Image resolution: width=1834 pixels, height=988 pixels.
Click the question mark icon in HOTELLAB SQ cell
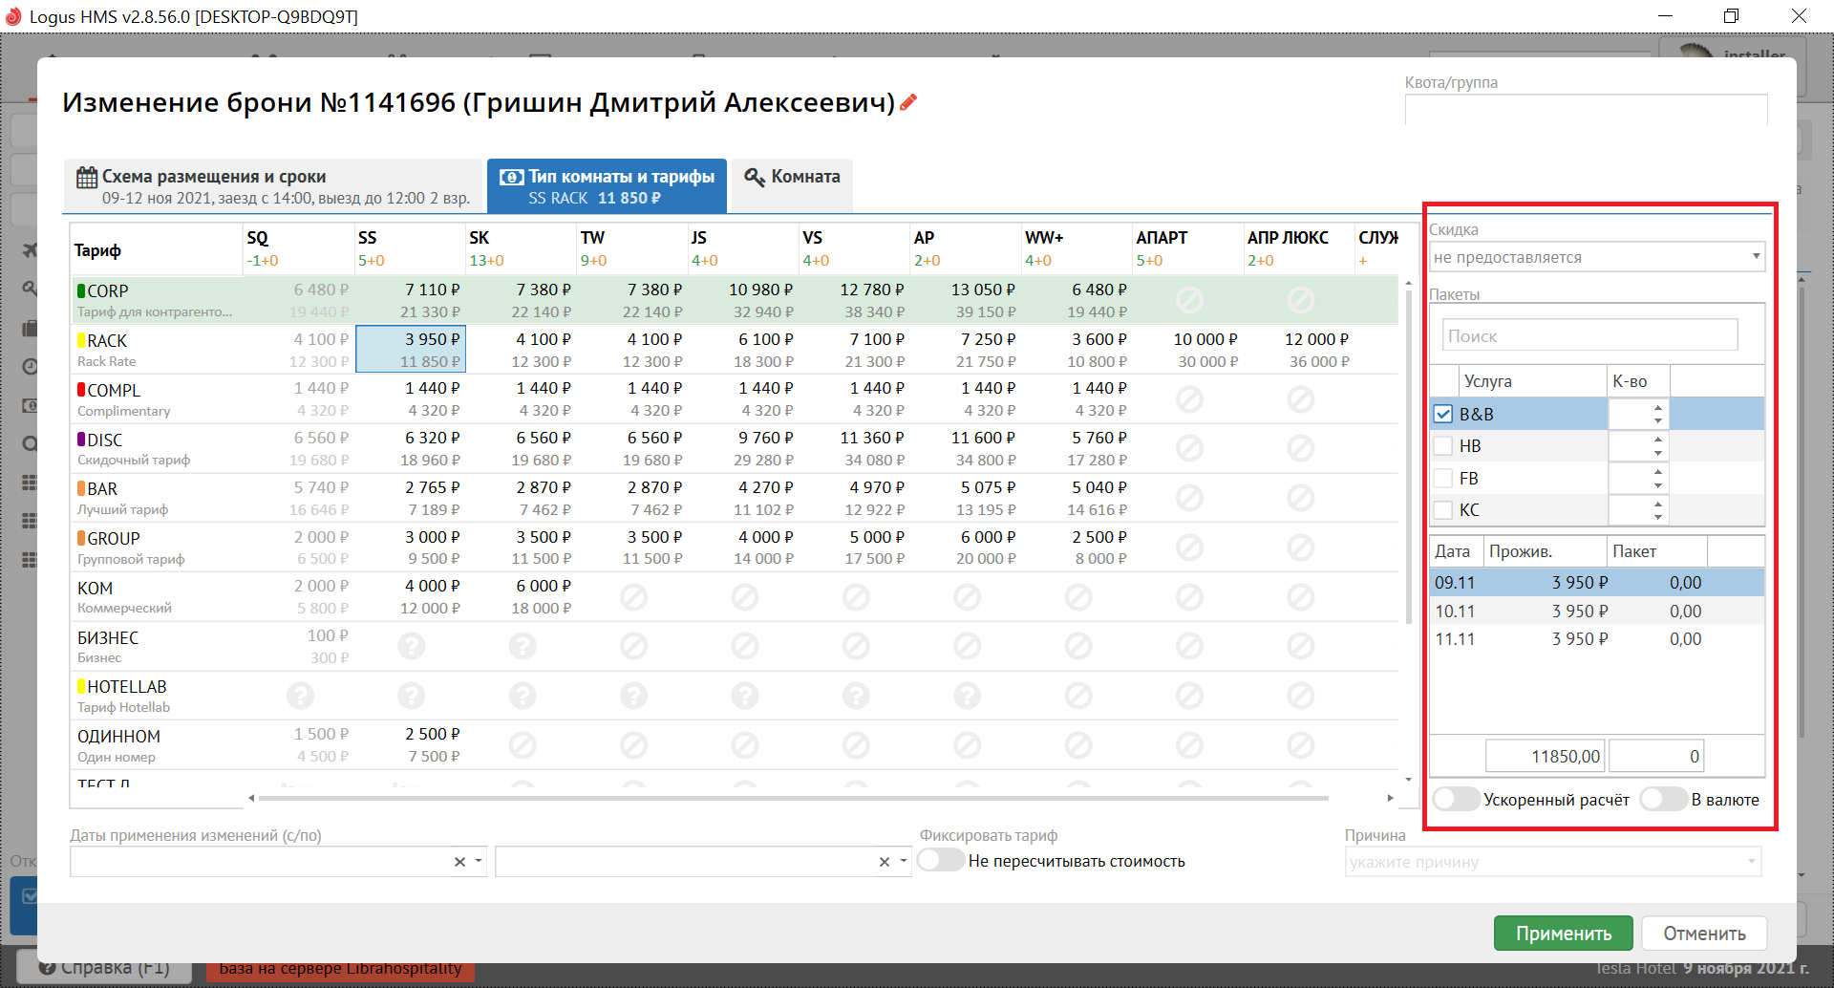[300, 697]
